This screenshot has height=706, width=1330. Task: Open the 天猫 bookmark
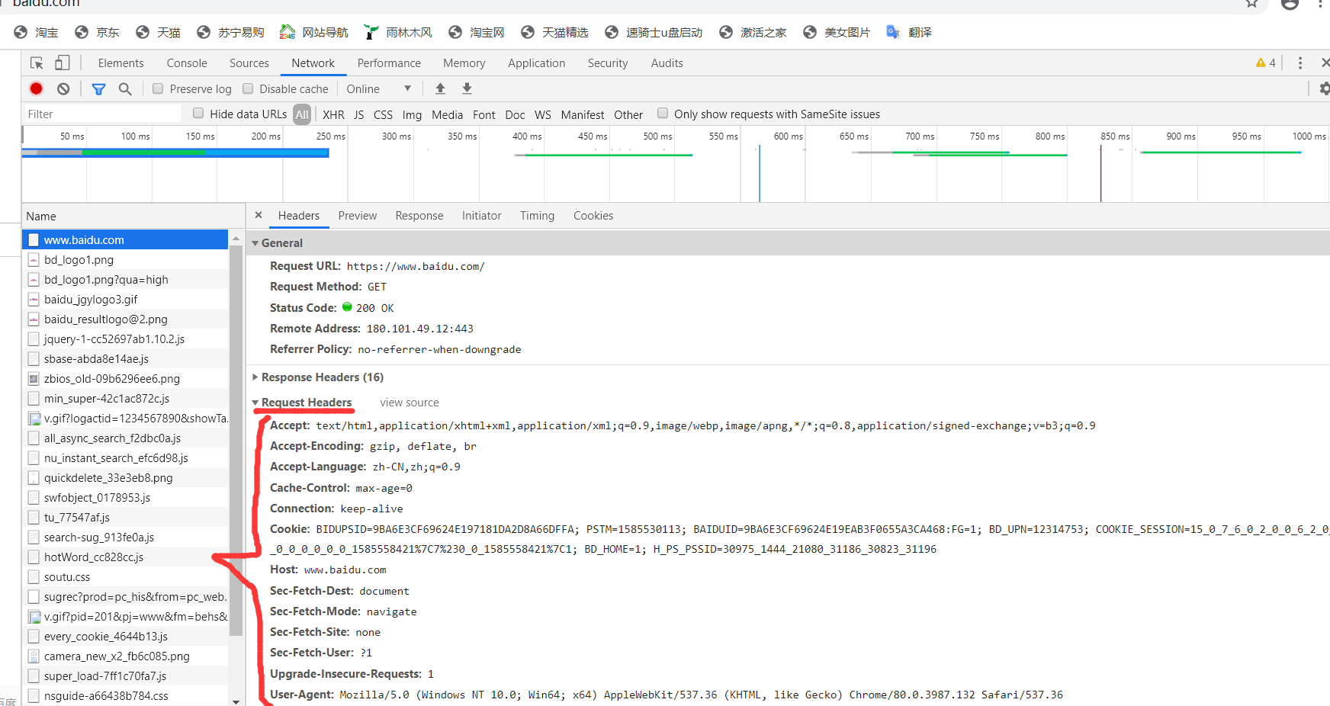[158, 32]
